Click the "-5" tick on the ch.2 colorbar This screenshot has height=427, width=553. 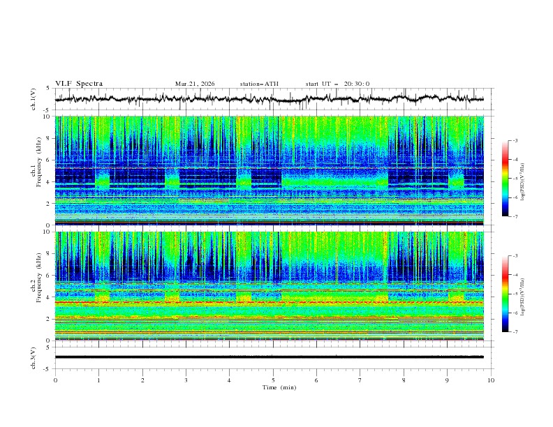[x=515, y=294]
